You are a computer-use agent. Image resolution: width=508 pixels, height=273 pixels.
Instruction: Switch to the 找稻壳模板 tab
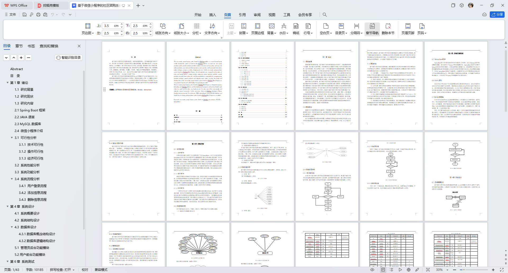click(52, 5)
